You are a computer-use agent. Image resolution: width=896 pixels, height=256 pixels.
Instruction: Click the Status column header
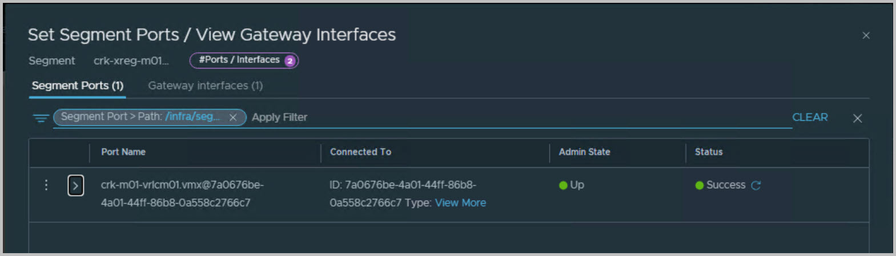point(709,152)
